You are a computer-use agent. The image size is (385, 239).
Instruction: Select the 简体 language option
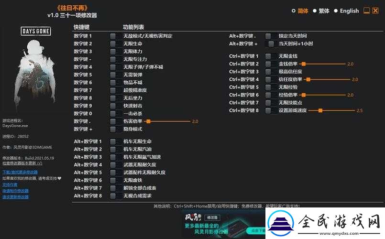point(300,11)
